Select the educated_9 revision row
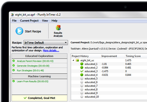This screenshot has height=102, width=147. pyautogui.click(x=109, y=93)
